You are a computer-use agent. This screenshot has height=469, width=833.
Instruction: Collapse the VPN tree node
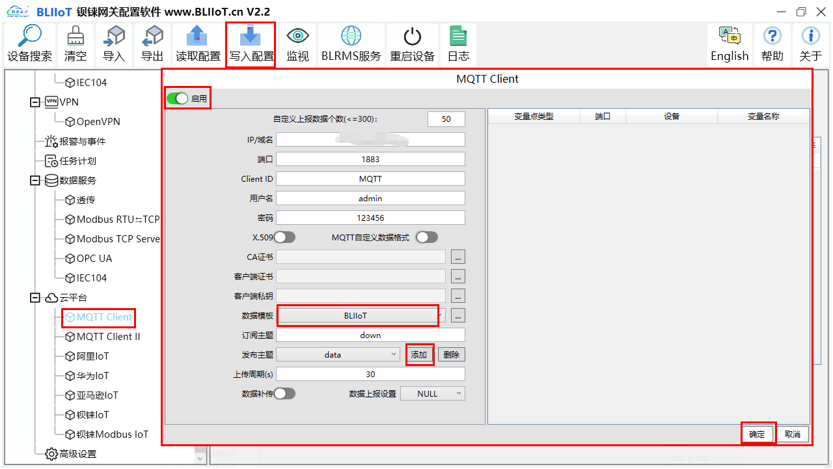point(35,102)
